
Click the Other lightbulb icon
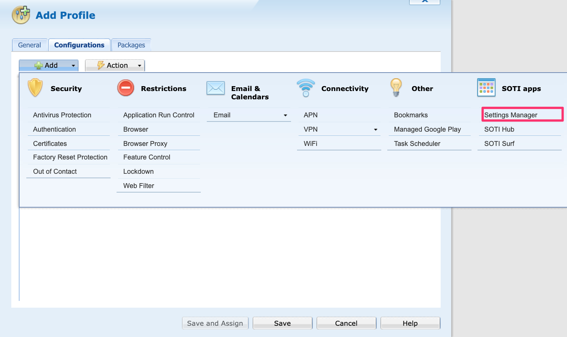[x=396, y=87]
